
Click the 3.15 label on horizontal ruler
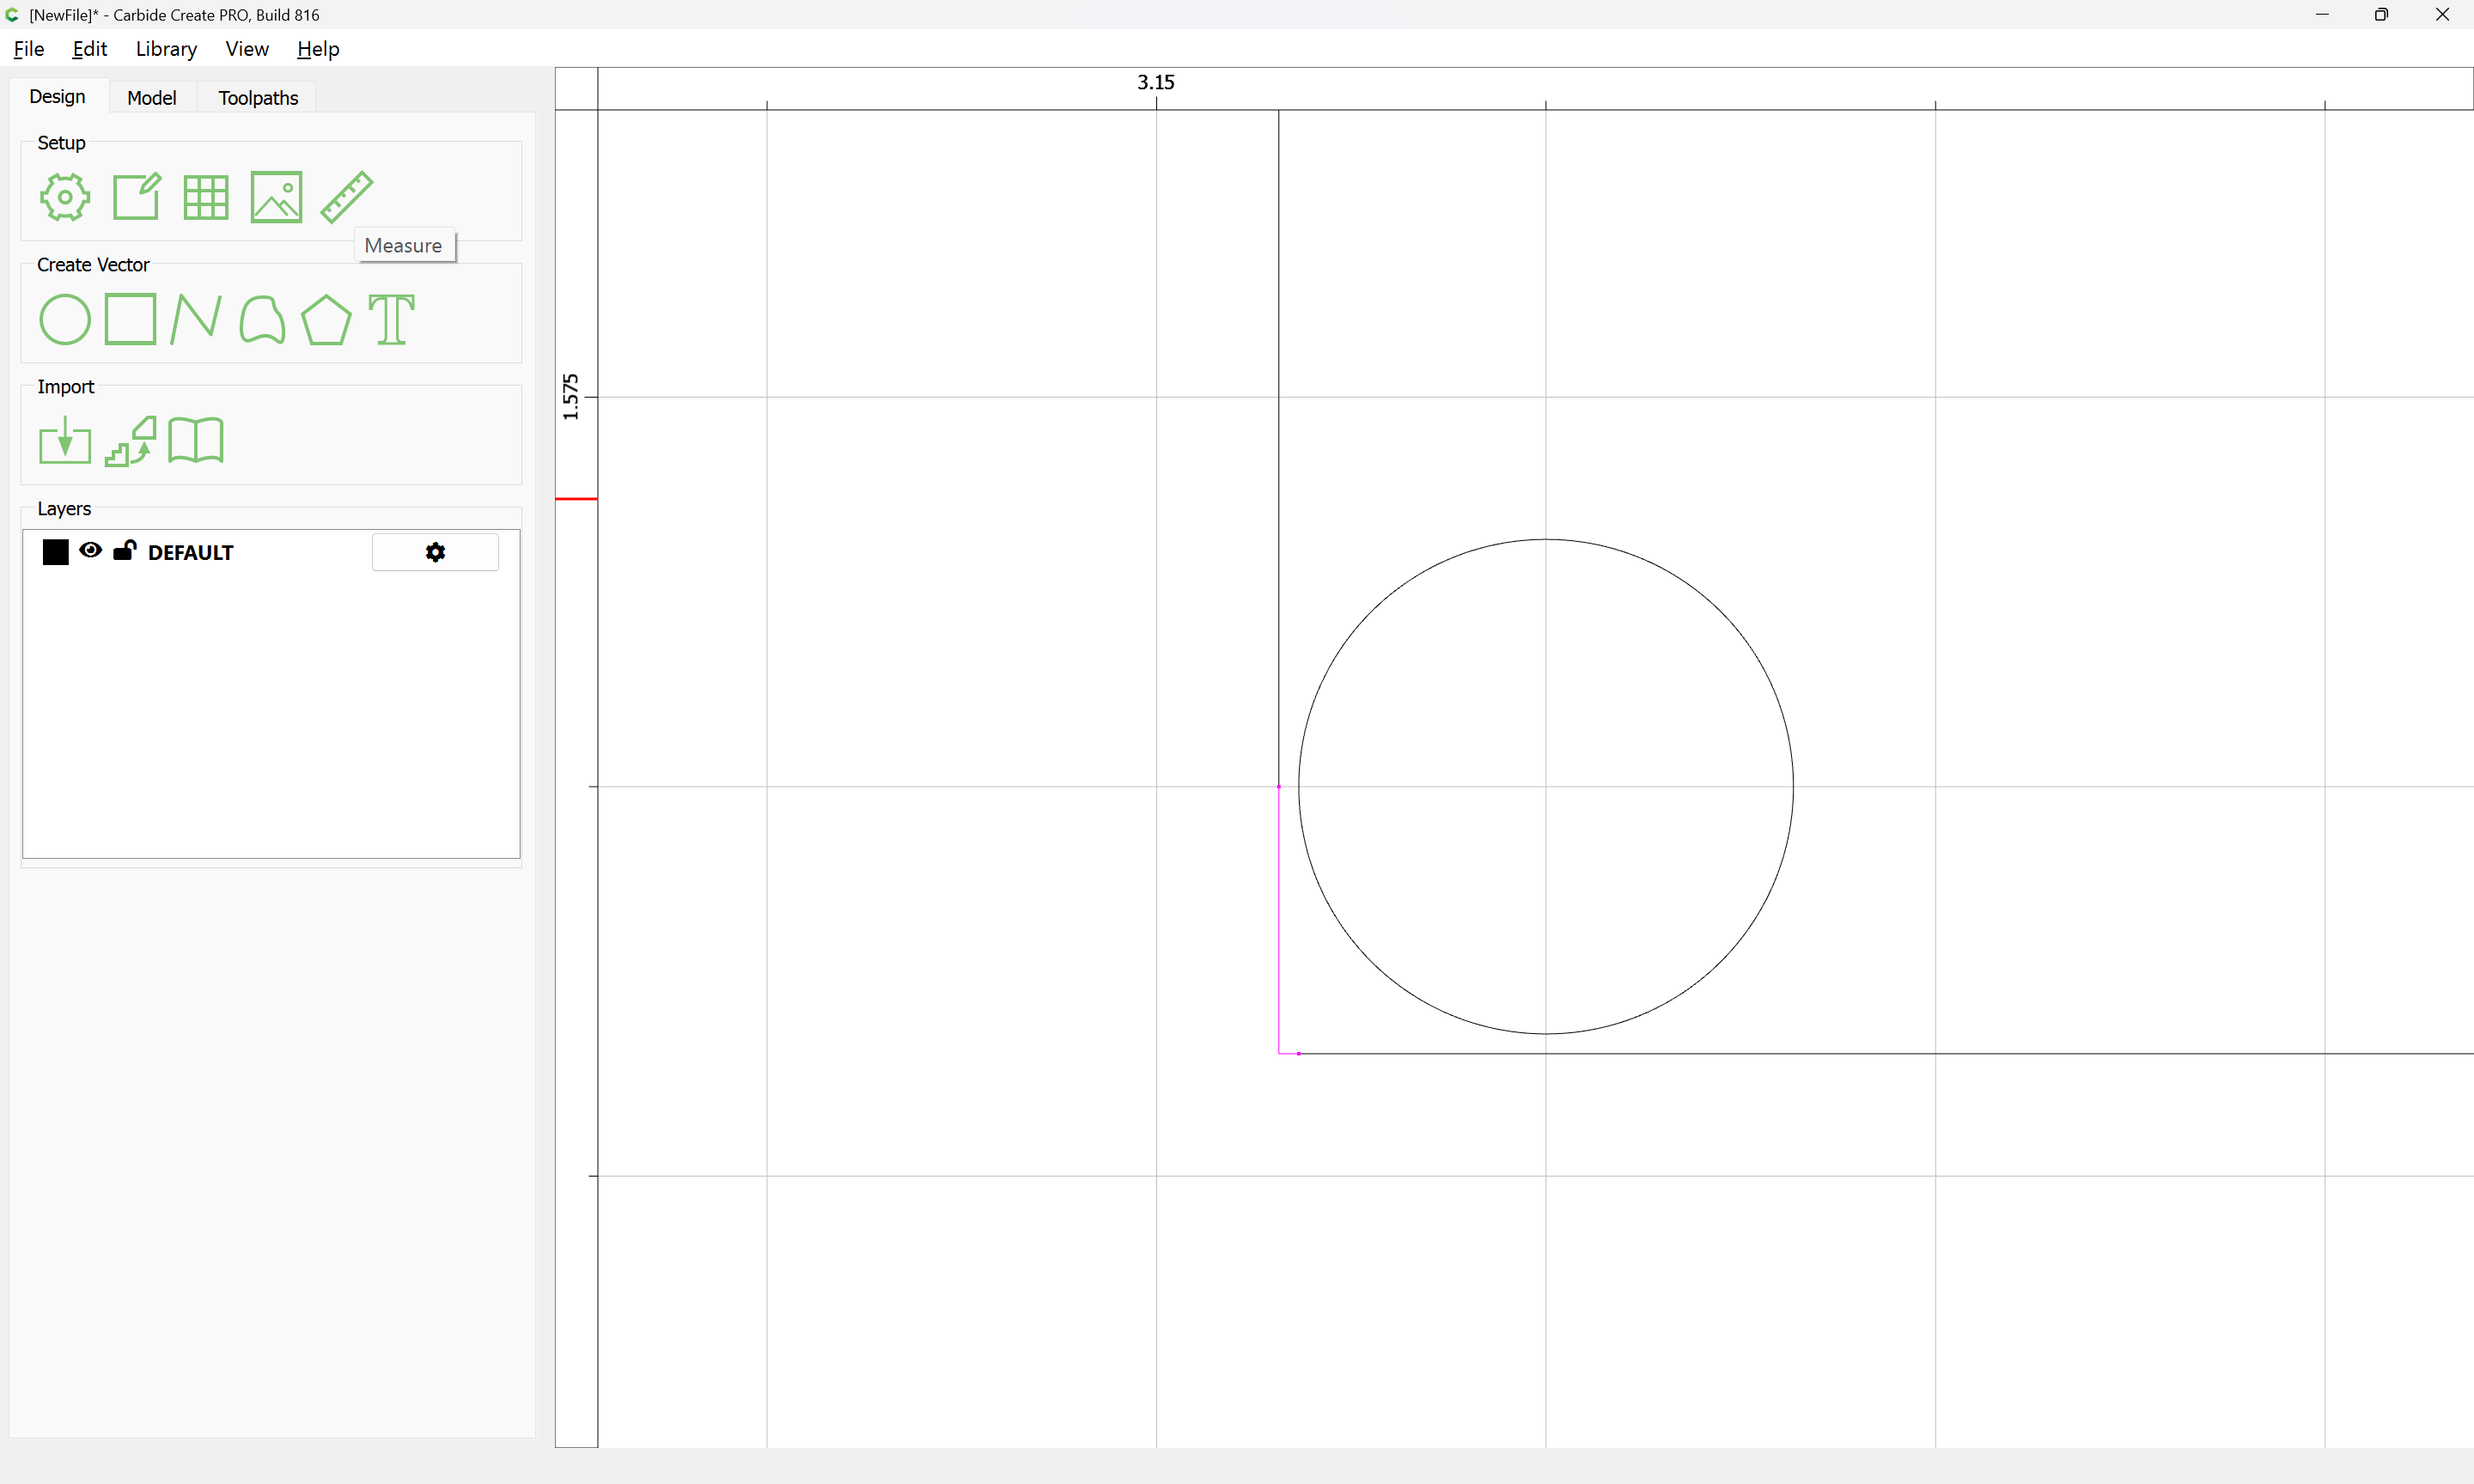point(1156,82)
